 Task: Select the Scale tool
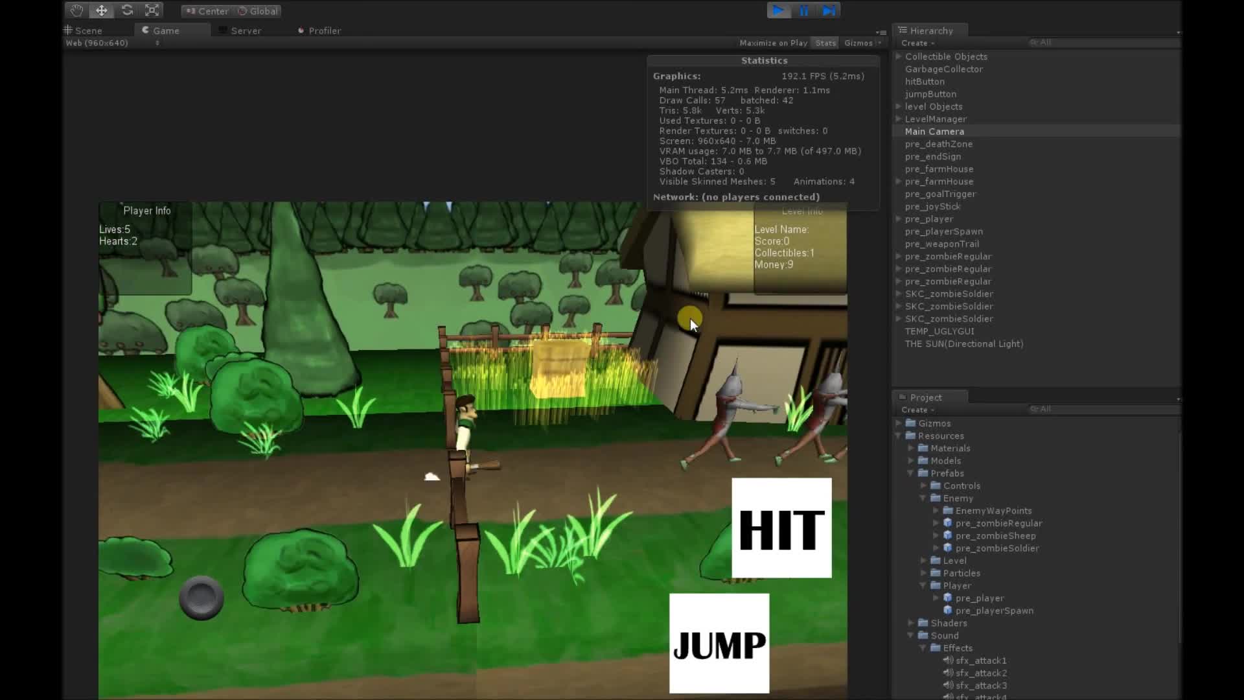152,10
